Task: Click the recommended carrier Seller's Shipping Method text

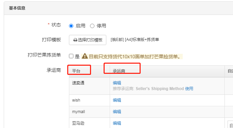Action: [160, 89]
